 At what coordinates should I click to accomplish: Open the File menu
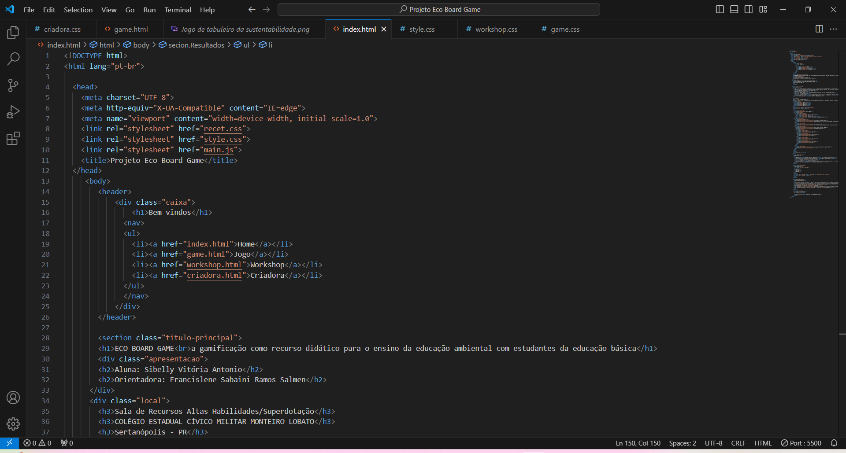pyautogui.click(x=29, y=10)
